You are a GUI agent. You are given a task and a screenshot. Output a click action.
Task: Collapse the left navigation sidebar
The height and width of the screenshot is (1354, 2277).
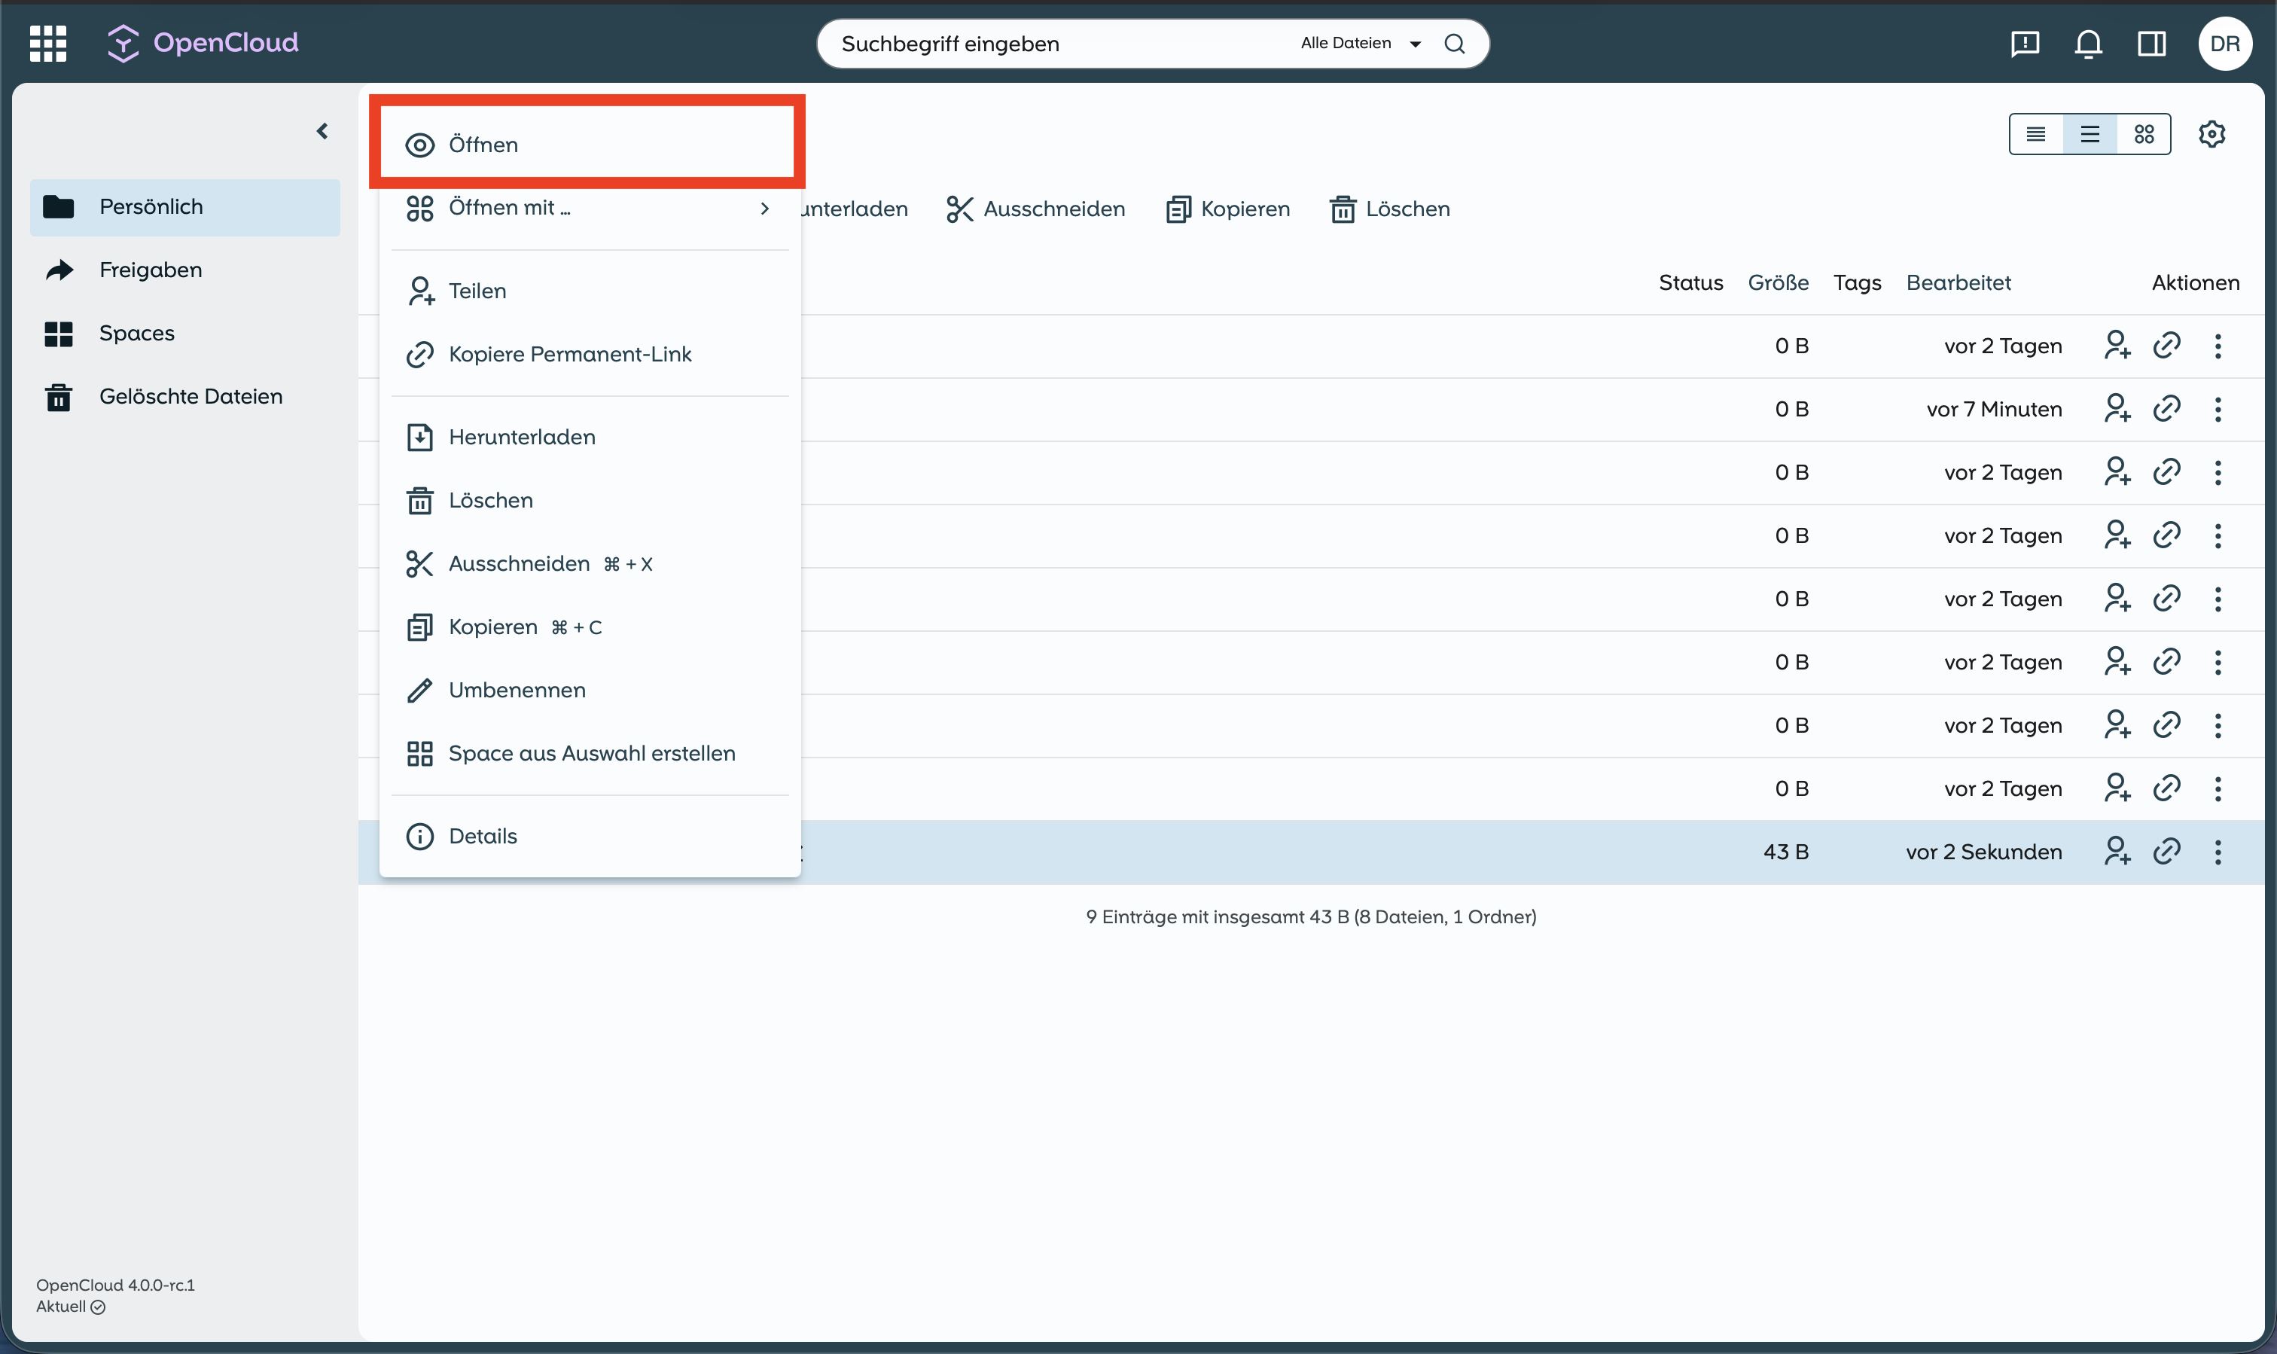point(322,131)
